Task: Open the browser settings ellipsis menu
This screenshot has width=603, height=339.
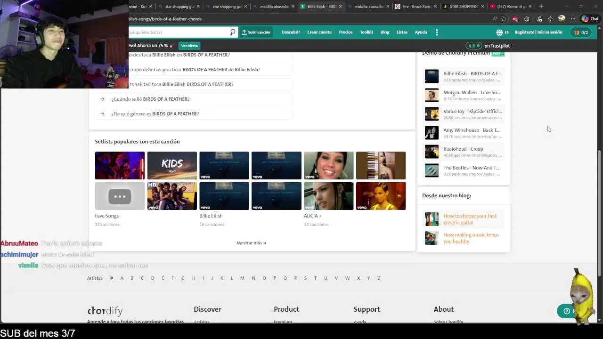Action: pyautogui.click(x=573, y=19)
